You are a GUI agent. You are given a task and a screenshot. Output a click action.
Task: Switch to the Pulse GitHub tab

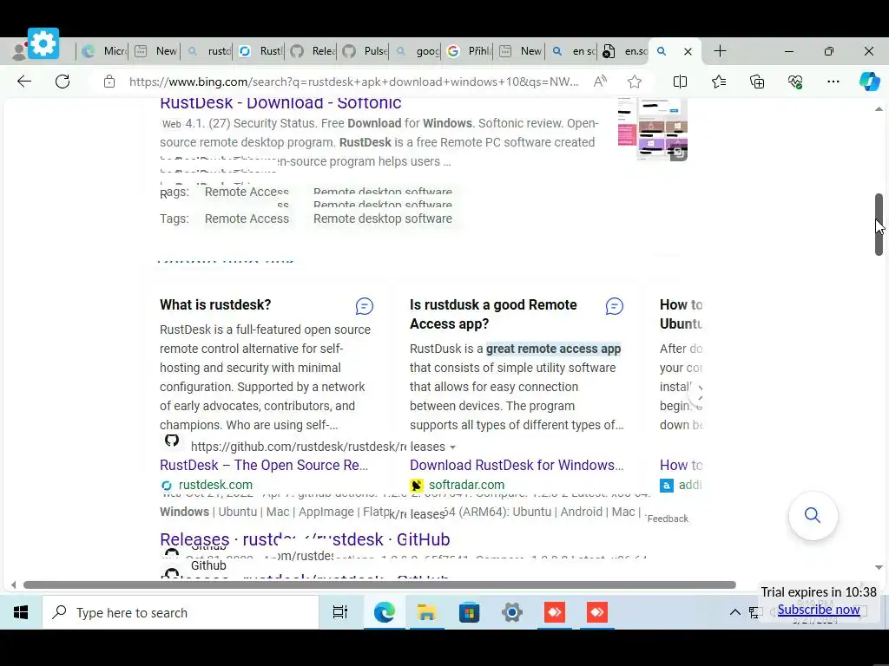(365, 51)
